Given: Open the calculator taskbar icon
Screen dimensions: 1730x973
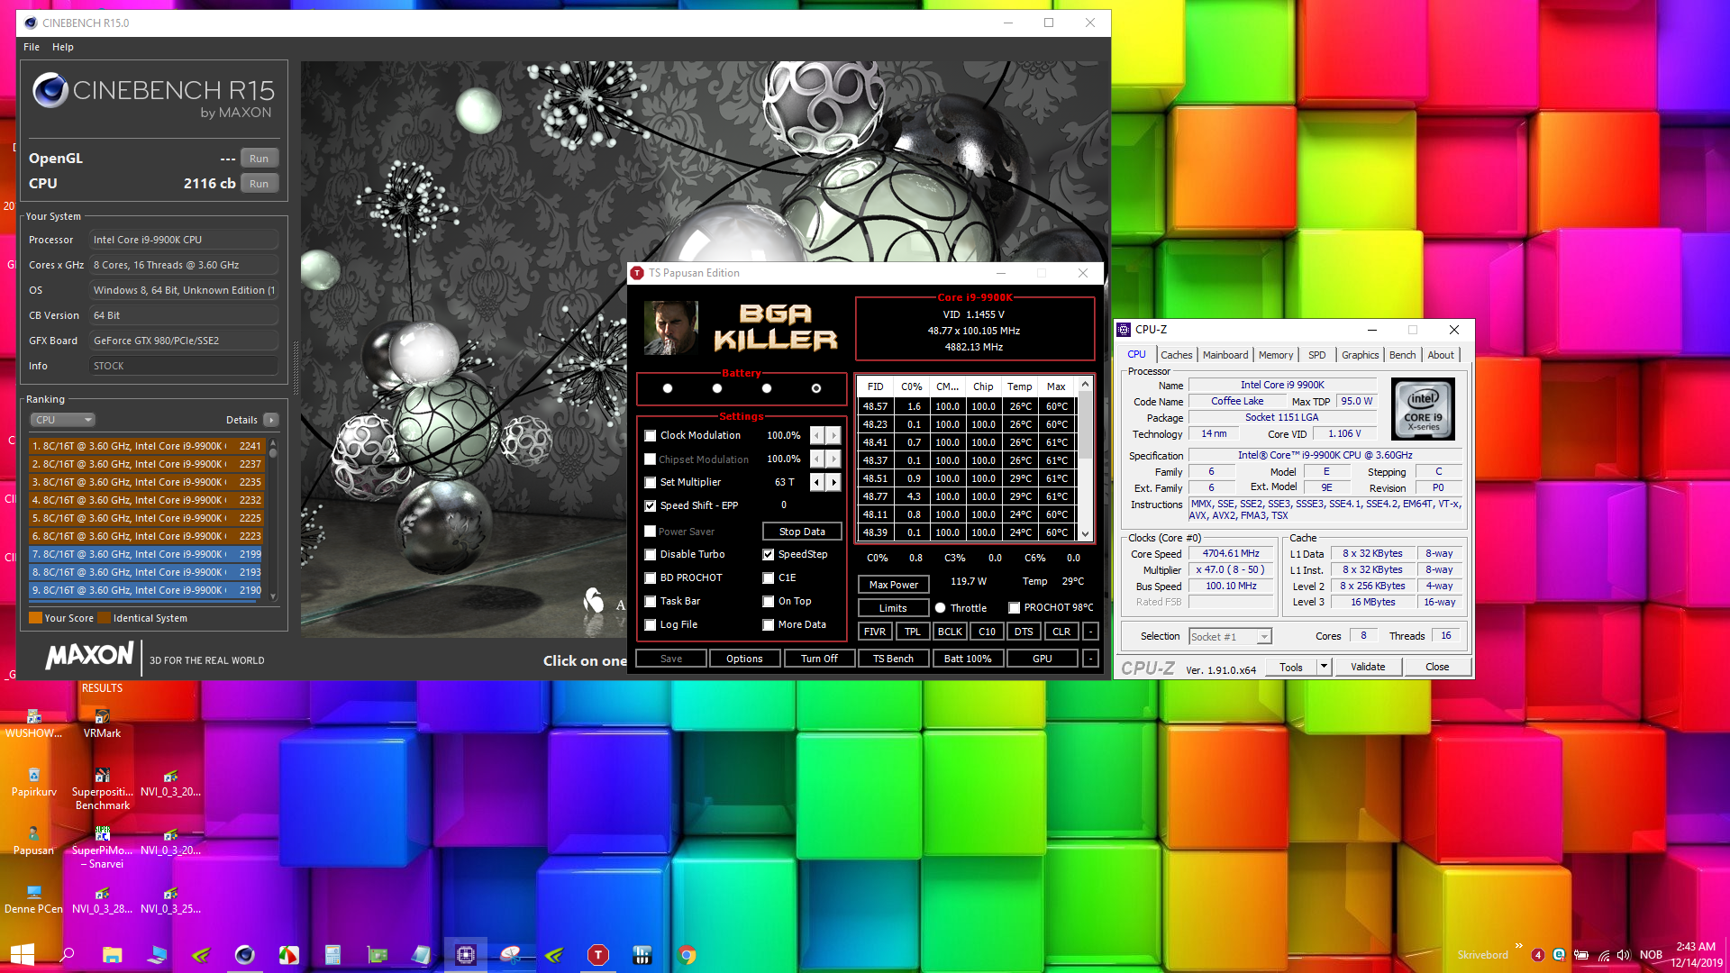Looking at the screenshot, I should coord(332,955).
